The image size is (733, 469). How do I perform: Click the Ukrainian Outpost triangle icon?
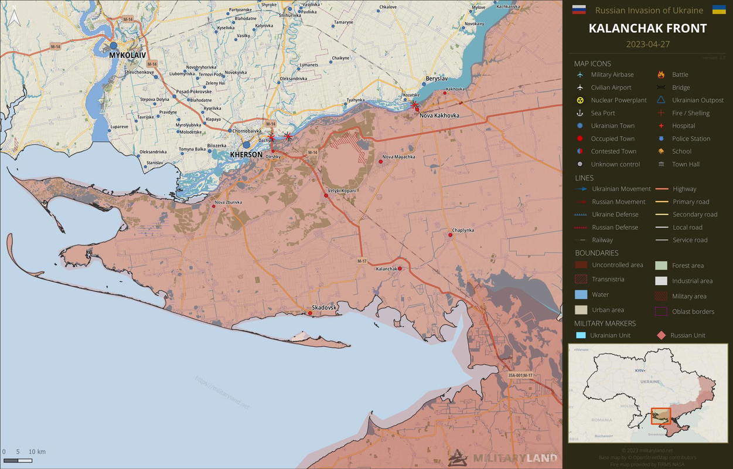[x=661, y=100]
